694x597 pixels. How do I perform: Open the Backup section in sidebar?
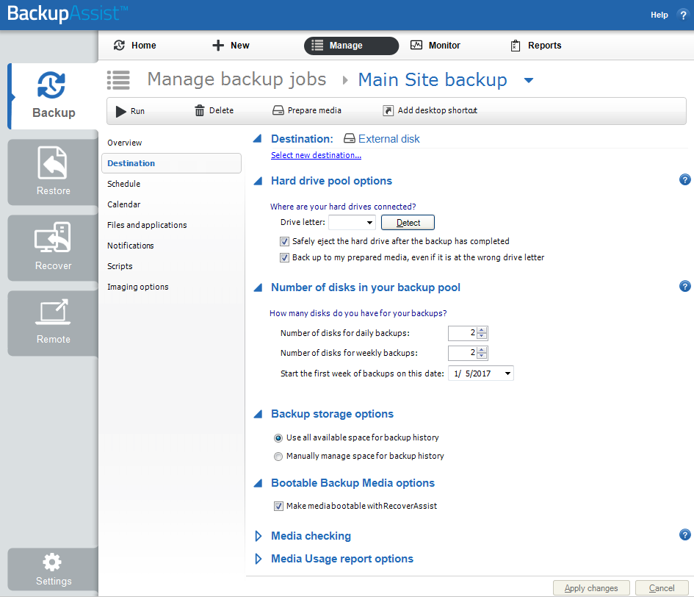(53, 96)
